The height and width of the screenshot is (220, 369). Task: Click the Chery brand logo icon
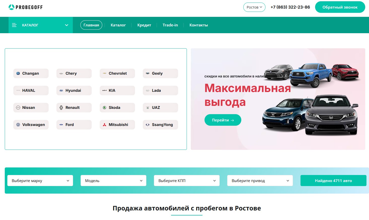tap(61, 73)
